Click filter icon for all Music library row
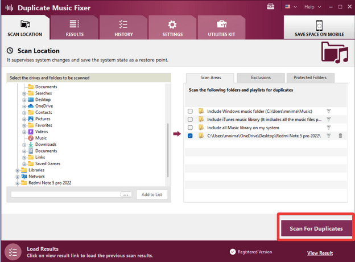The height and width of the screenshot is (262, 355). coord(328,128)
